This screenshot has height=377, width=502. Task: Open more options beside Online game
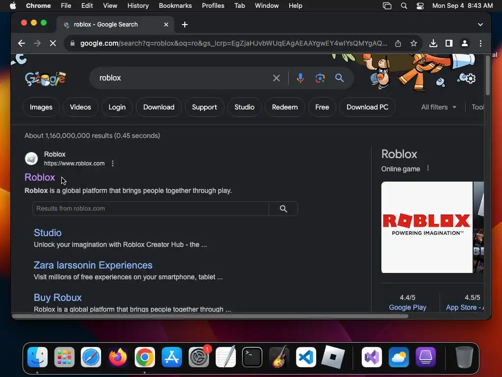[x=427, y=168]
